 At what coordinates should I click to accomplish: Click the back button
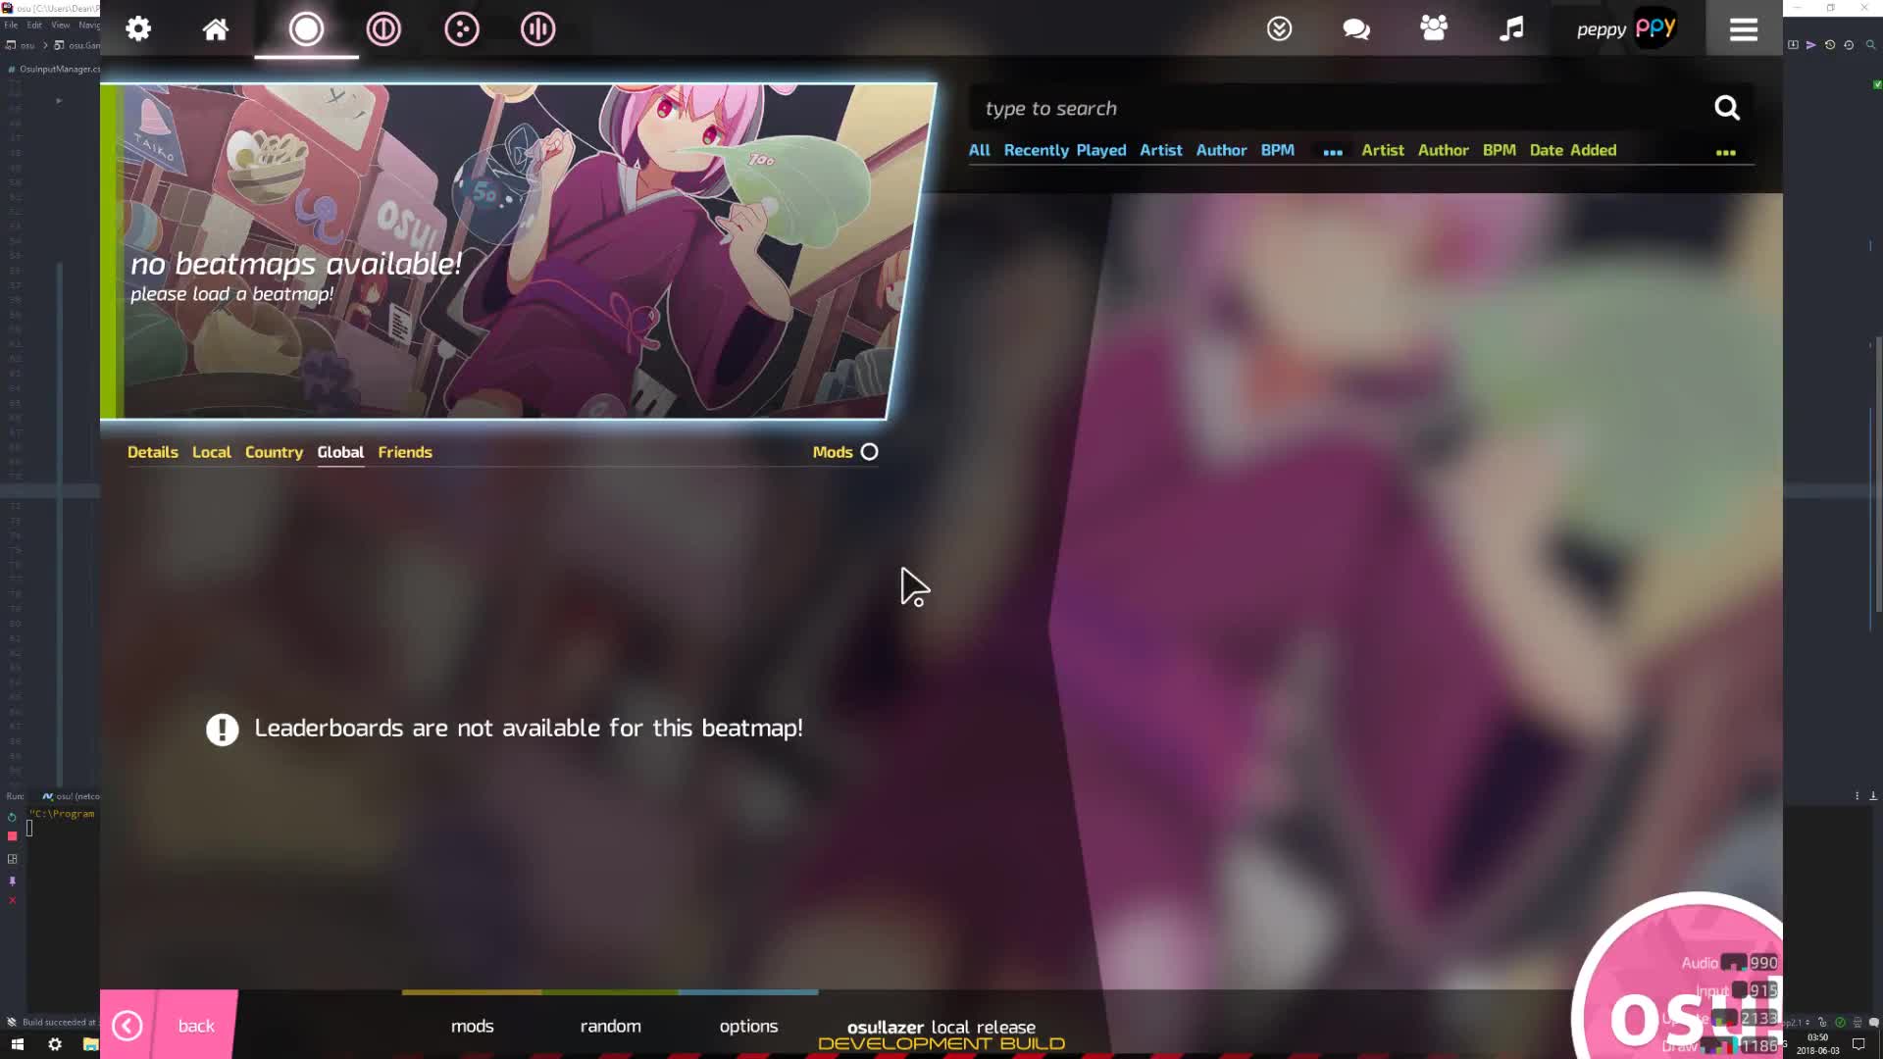(x=169, y=1025)
